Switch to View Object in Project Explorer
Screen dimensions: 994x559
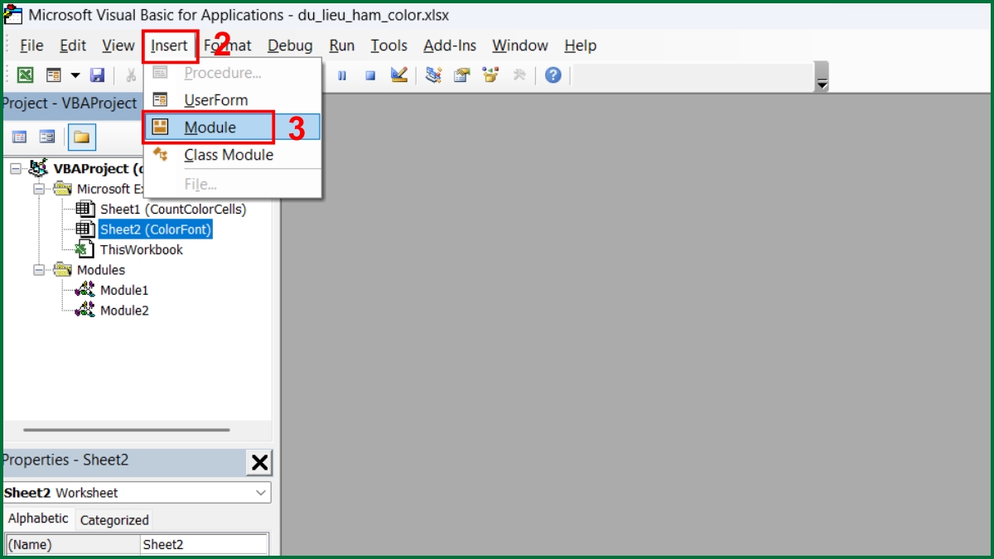46,137
